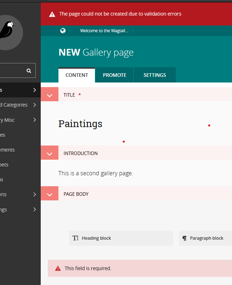Viewport: 232px width, 285px height.
Task: Click the globe root icon in breadcrumb
Action: [x=63, y=30]
